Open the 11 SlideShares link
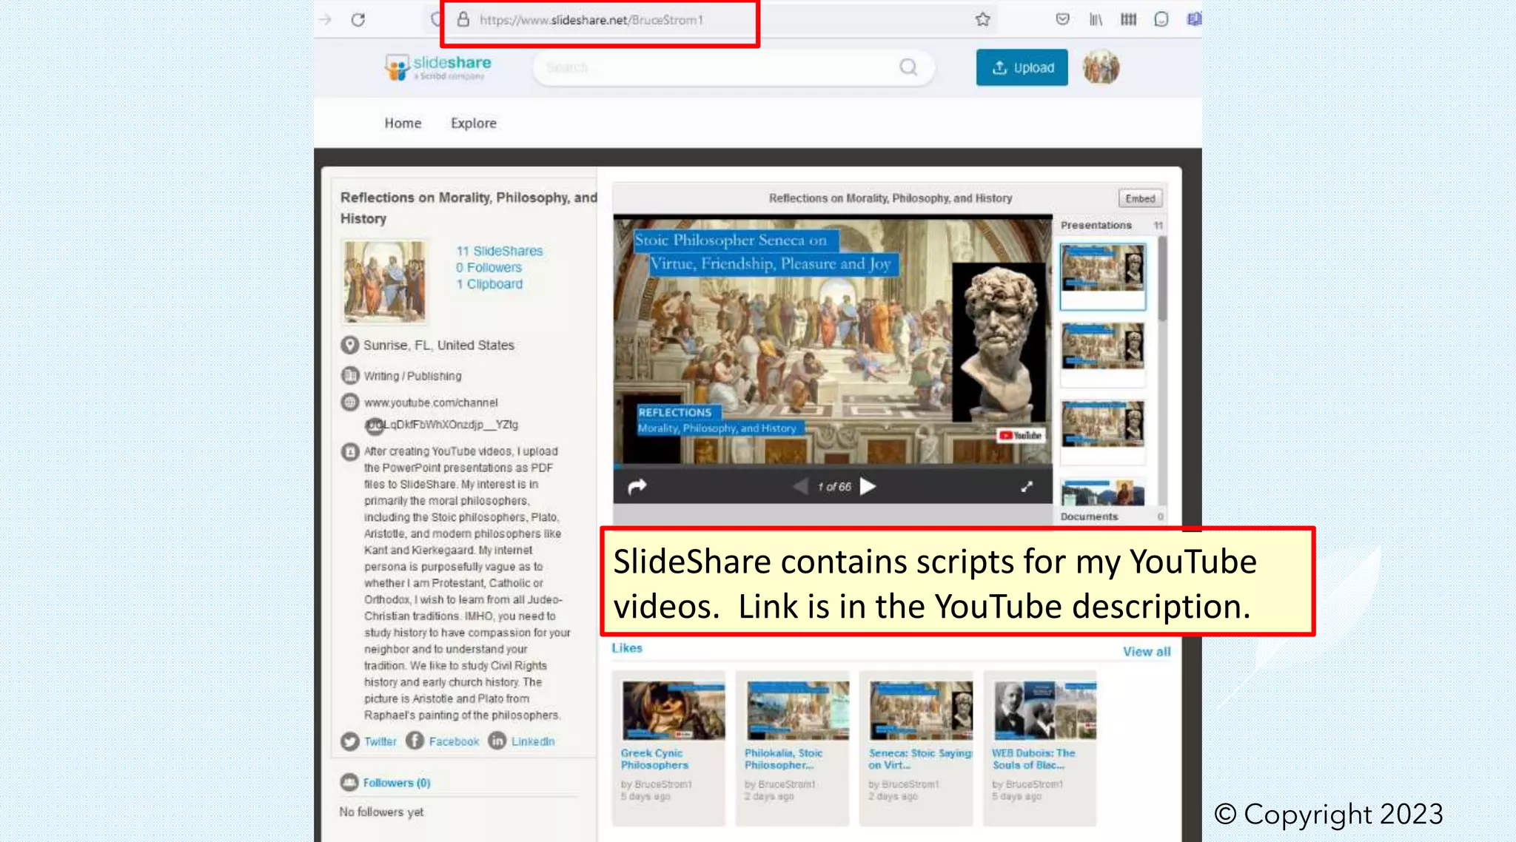Image resolution: width=1516 pixels, height=842 pixels. tap(500, 252)
